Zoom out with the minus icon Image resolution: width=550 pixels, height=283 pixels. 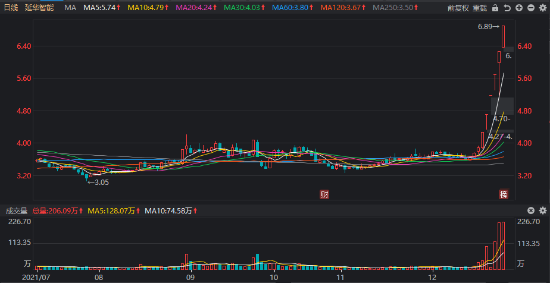531,8
